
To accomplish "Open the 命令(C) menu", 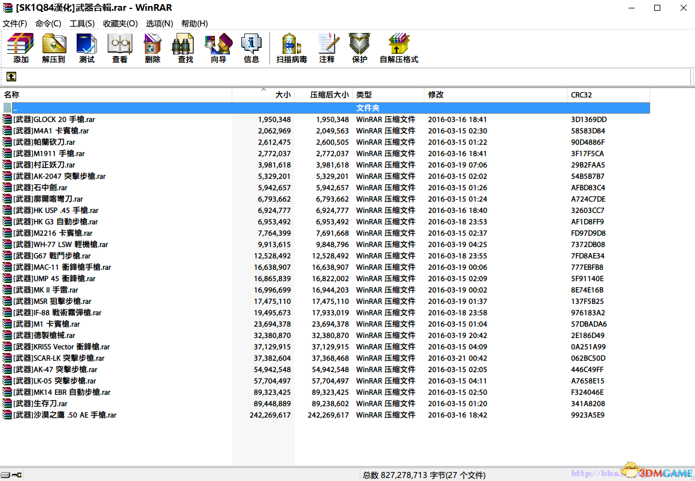I will [48, 23].
